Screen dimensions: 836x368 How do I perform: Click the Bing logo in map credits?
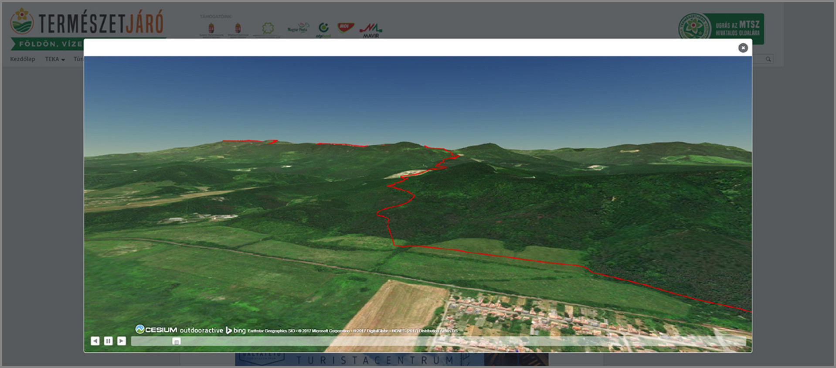pyautogui.click(x=235, y=331)
